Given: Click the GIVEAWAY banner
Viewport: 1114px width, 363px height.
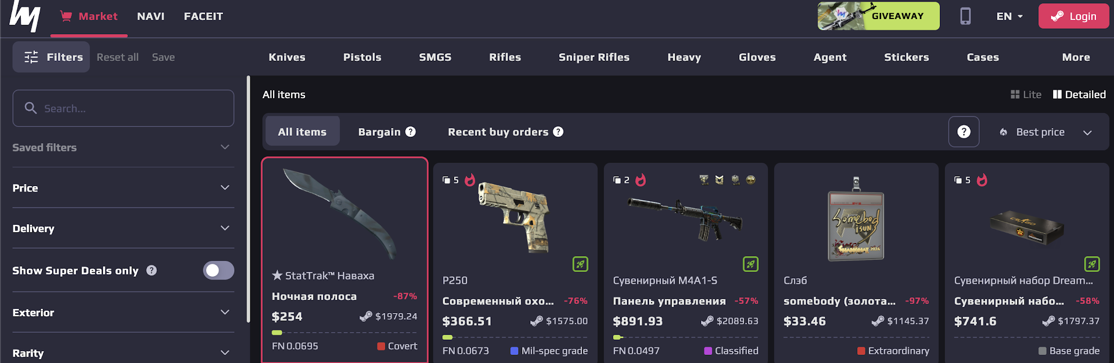Looking at the screenshot, I should click(x=878, y=16).
